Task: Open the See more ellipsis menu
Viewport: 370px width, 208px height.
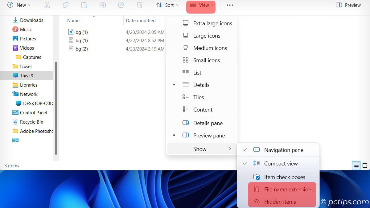Action: click(229, 5)
